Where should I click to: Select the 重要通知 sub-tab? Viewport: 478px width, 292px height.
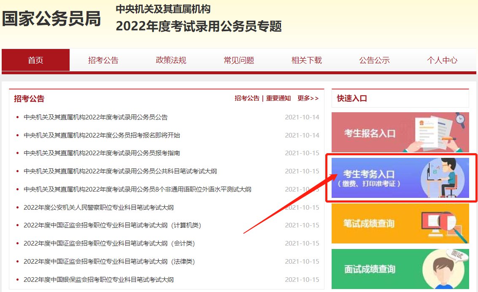click(278, 98)
